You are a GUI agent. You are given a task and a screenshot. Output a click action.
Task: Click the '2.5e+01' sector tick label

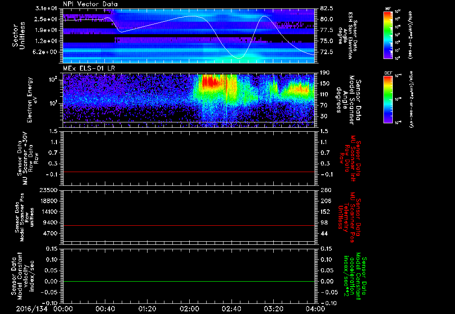(46, 19)
